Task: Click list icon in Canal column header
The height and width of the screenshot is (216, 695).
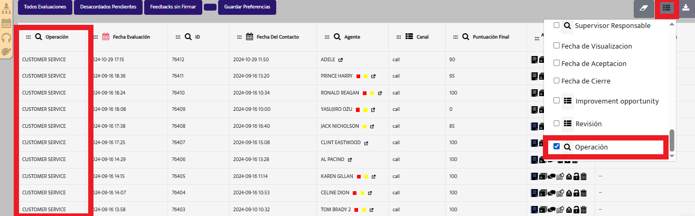Action: pyautogui.click(x=409, y=37)
